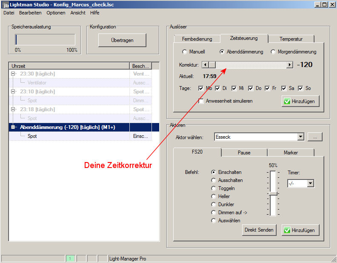Select the Dunkler command
The image size is (337, 263).
click(214, 204)
